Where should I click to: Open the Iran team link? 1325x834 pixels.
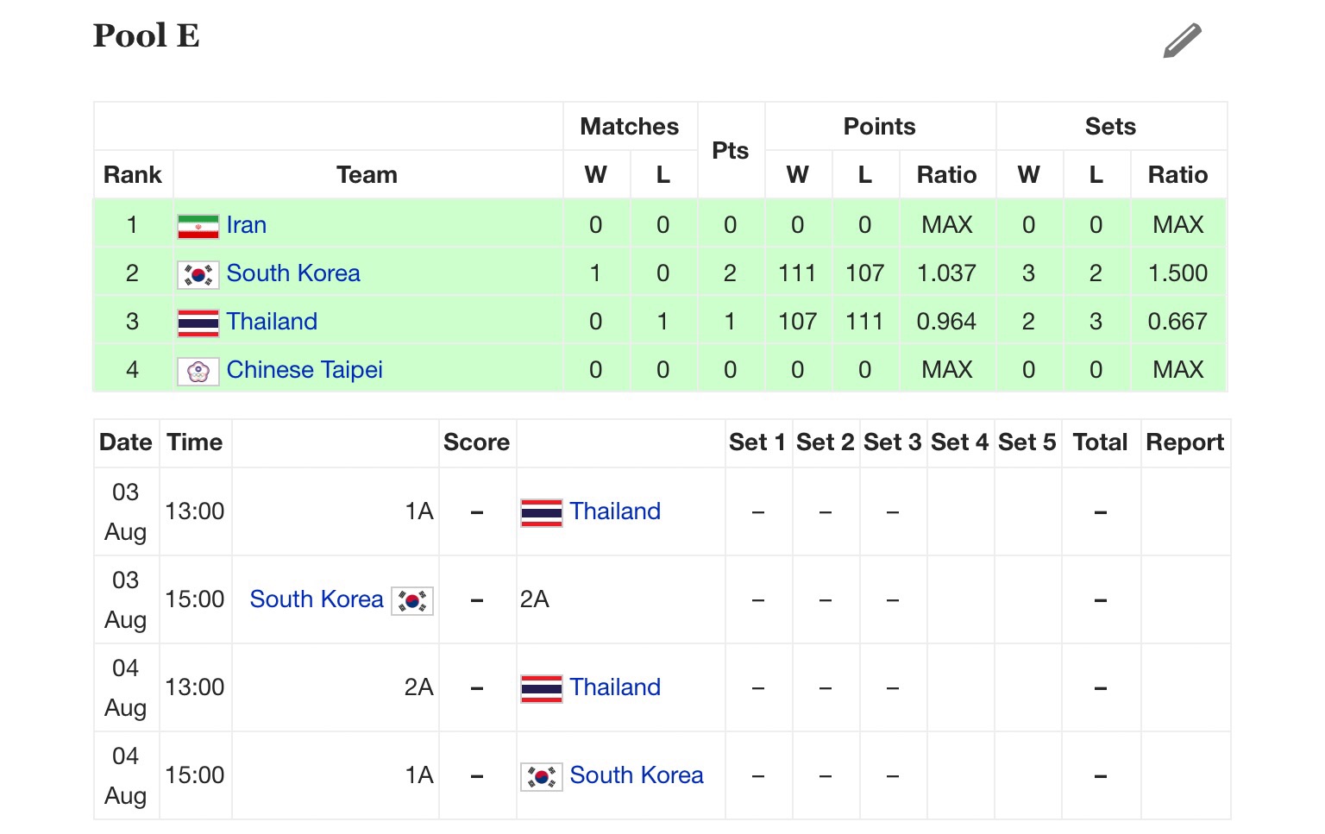point(247,225)
